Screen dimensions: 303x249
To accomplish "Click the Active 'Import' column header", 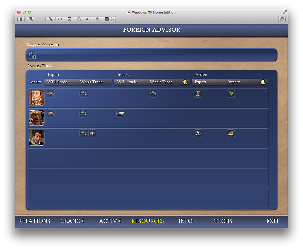I will point(234,82).
